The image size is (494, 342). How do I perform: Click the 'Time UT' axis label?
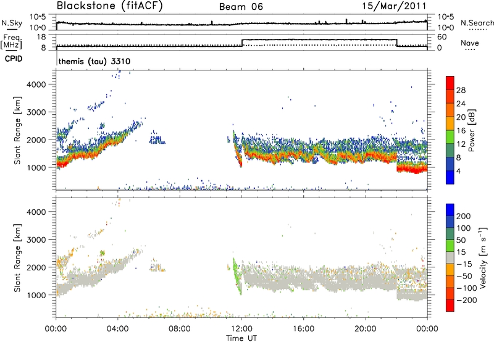pos(241,338)
